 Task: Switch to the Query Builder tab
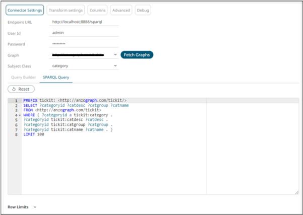24,77
